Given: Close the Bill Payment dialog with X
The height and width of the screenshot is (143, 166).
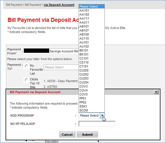Looking at the screenshot, I should tap(156, 92).
